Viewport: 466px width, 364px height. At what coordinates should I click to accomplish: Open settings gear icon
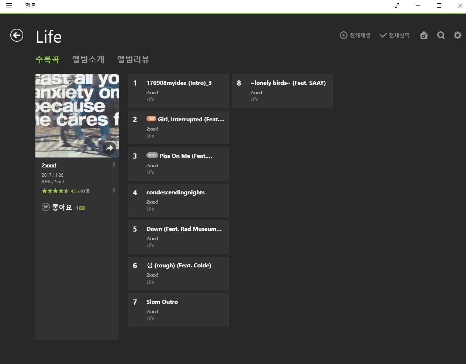458,35
